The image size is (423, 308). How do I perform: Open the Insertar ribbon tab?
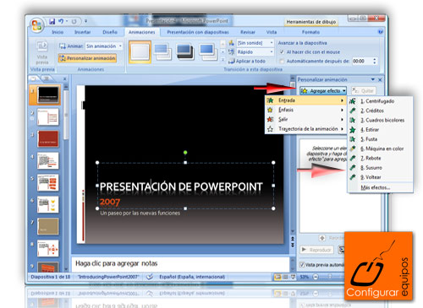coord(83,32)
